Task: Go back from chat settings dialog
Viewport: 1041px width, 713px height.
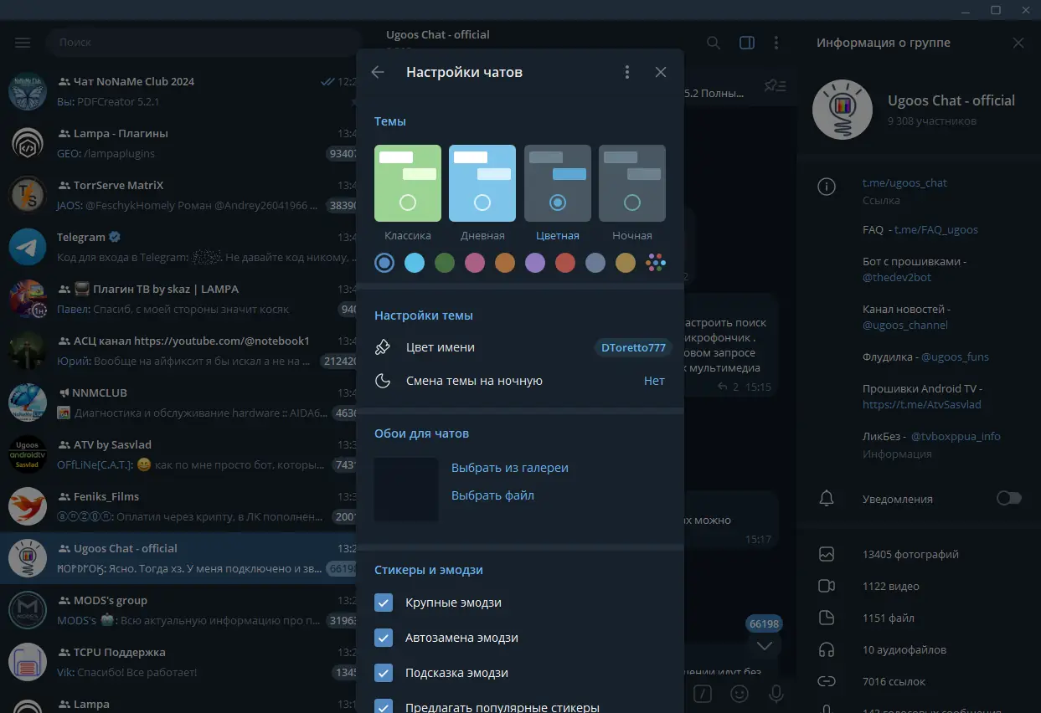Action: 378,72
